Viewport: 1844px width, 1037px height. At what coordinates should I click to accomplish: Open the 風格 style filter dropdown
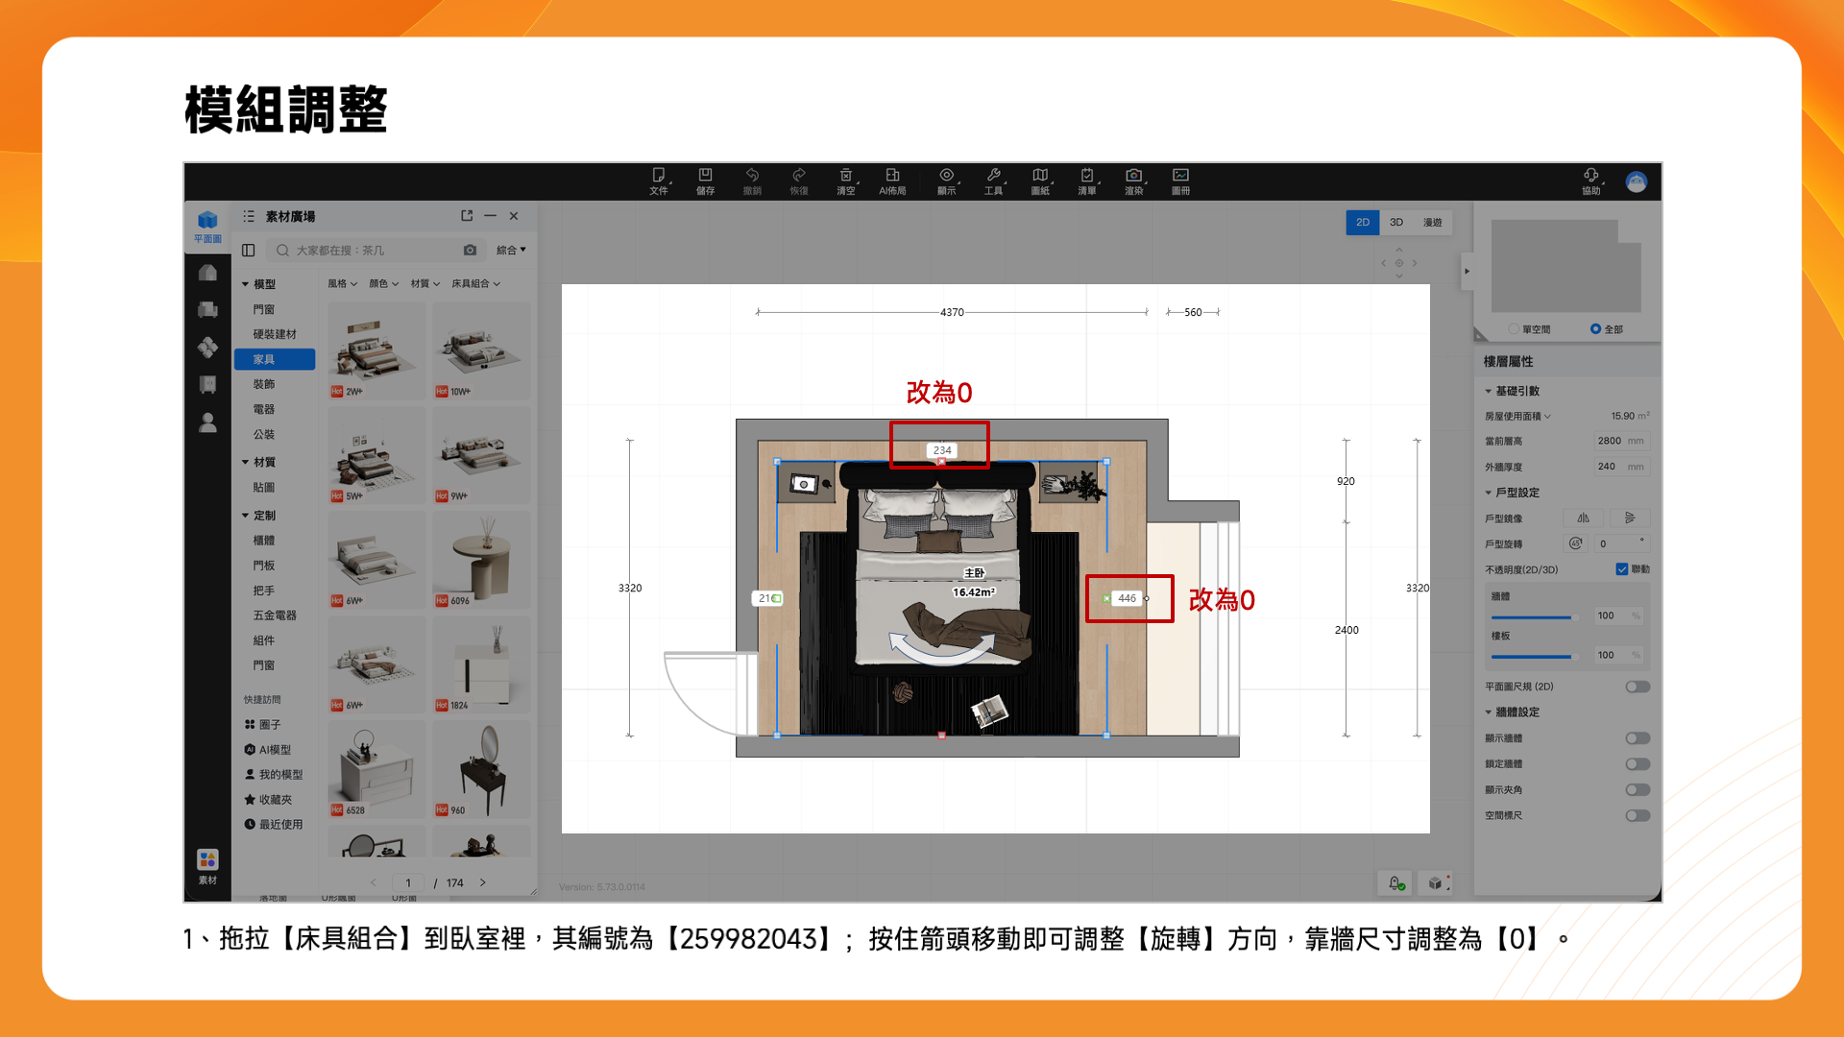pyautogui.click(x=342, y=283)
